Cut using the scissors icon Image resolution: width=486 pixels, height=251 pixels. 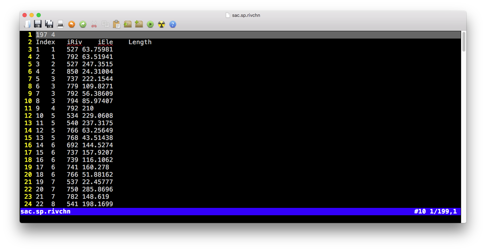point(94,24)
